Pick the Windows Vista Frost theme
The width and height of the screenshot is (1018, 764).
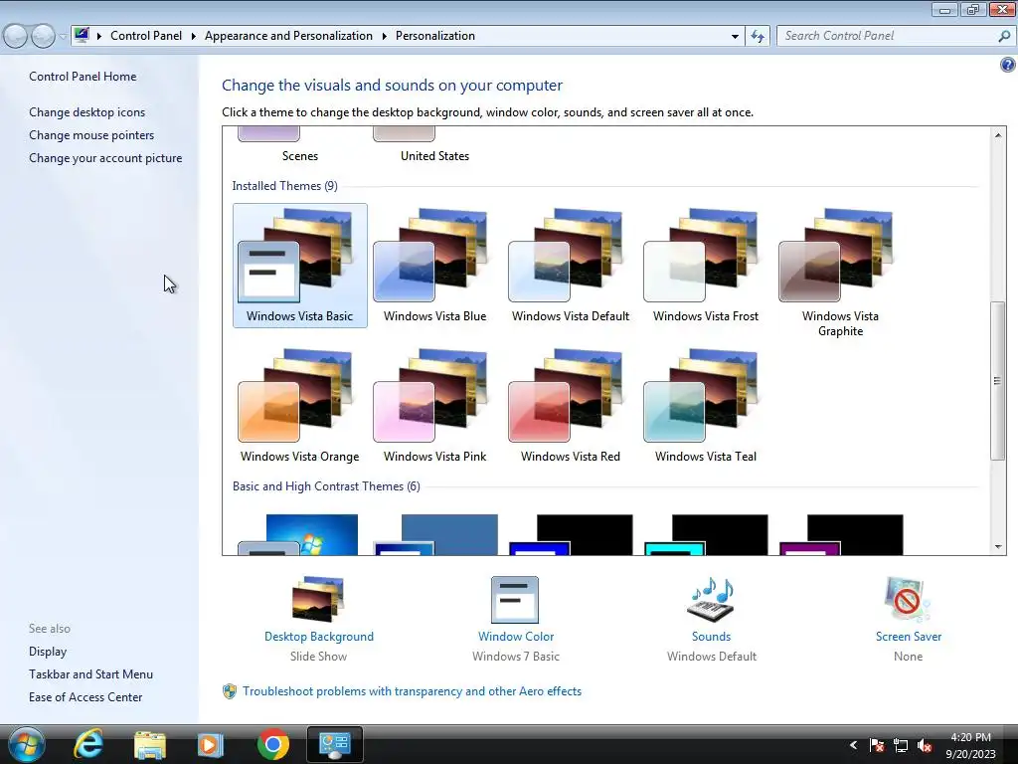pos(705,265)
